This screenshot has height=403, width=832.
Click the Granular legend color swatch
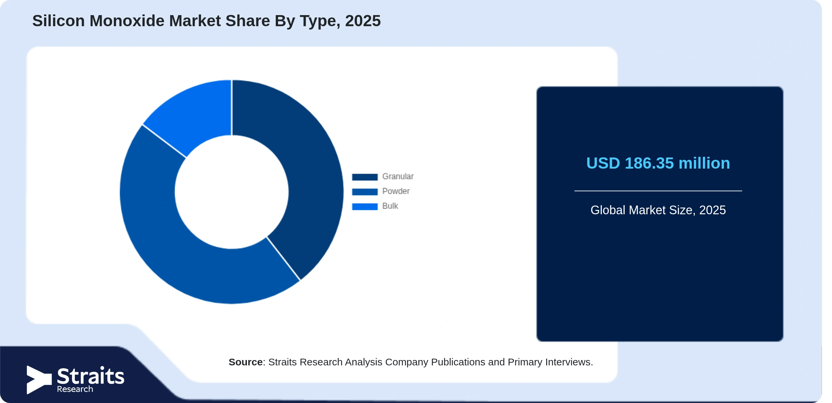coord(365,177)
